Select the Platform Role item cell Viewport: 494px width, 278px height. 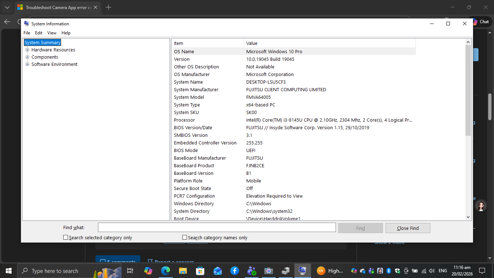[188, 181]
